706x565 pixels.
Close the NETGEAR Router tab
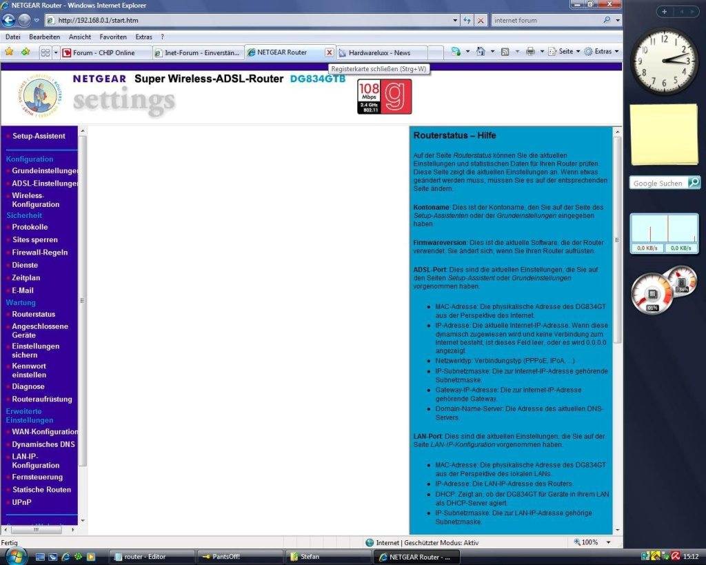click(x=329, y=52)
